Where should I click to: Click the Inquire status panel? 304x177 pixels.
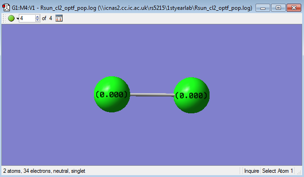pos(251,171)
